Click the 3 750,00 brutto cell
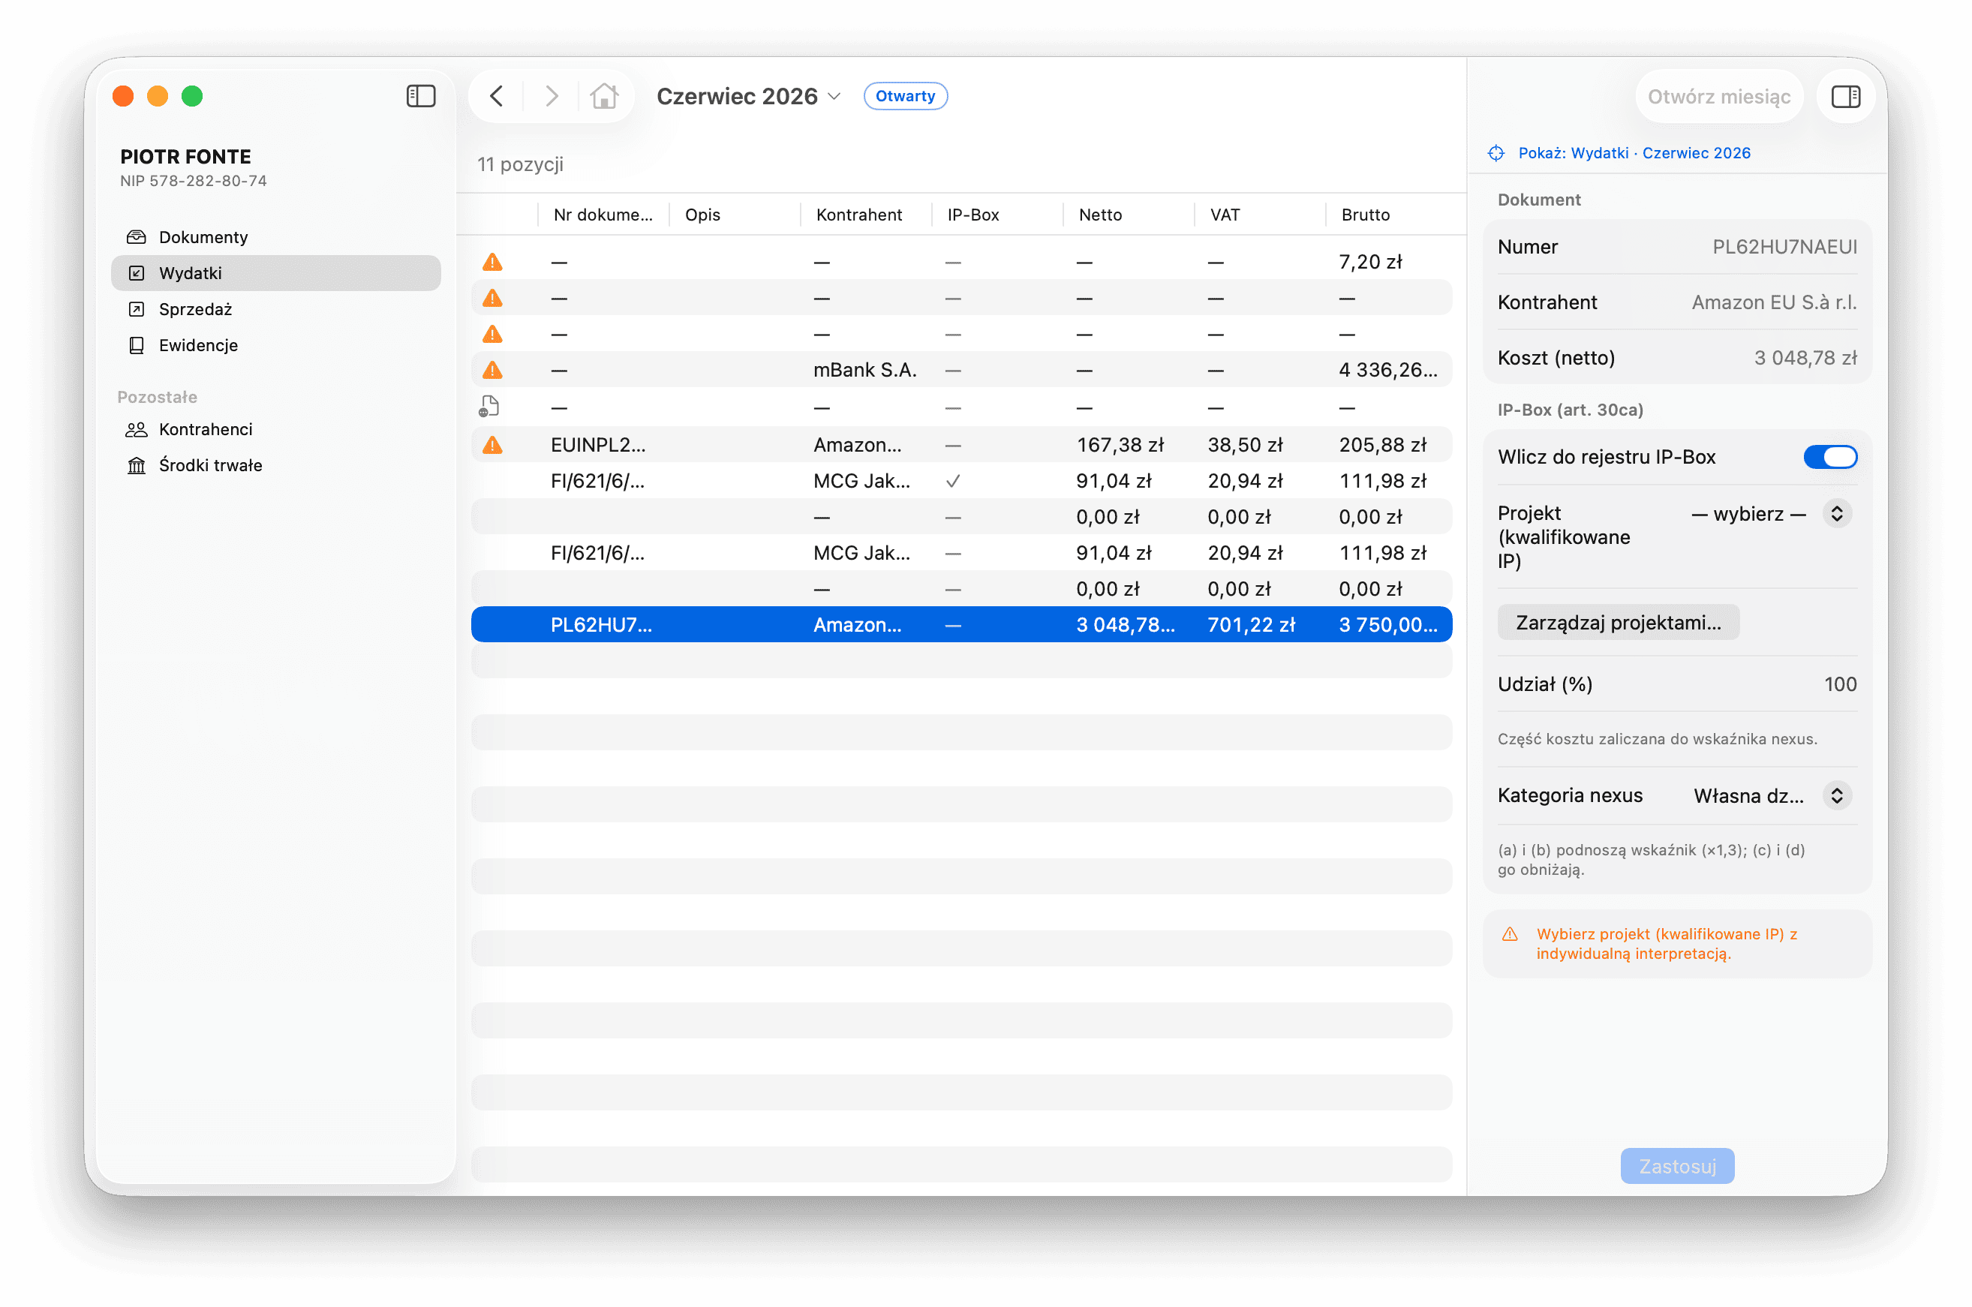This screenshot has height=1307, width=1972. tap(1387, 624)
